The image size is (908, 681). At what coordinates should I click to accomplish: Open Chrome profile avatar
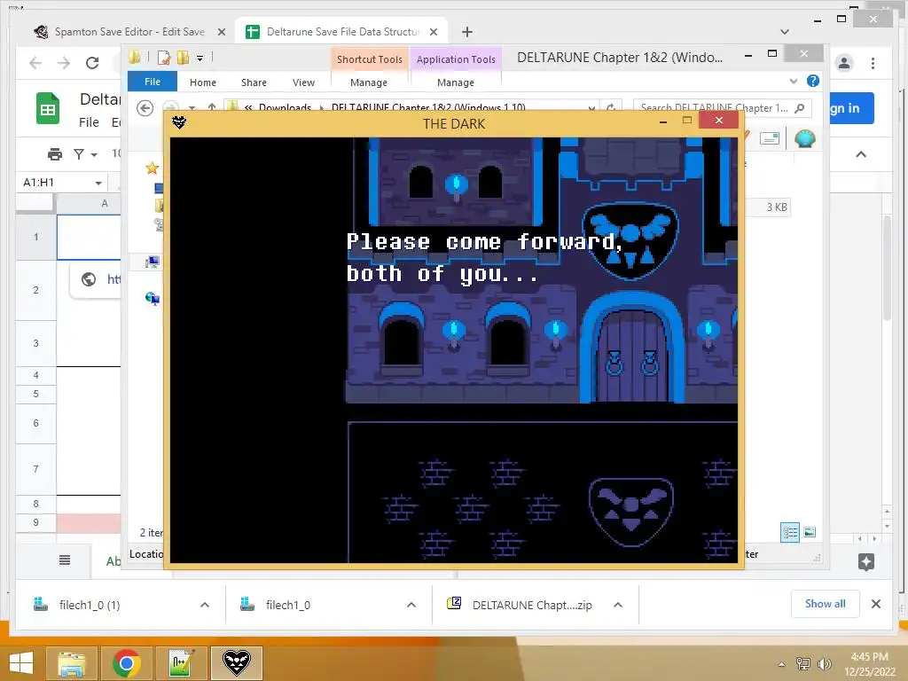click(844, 63)
